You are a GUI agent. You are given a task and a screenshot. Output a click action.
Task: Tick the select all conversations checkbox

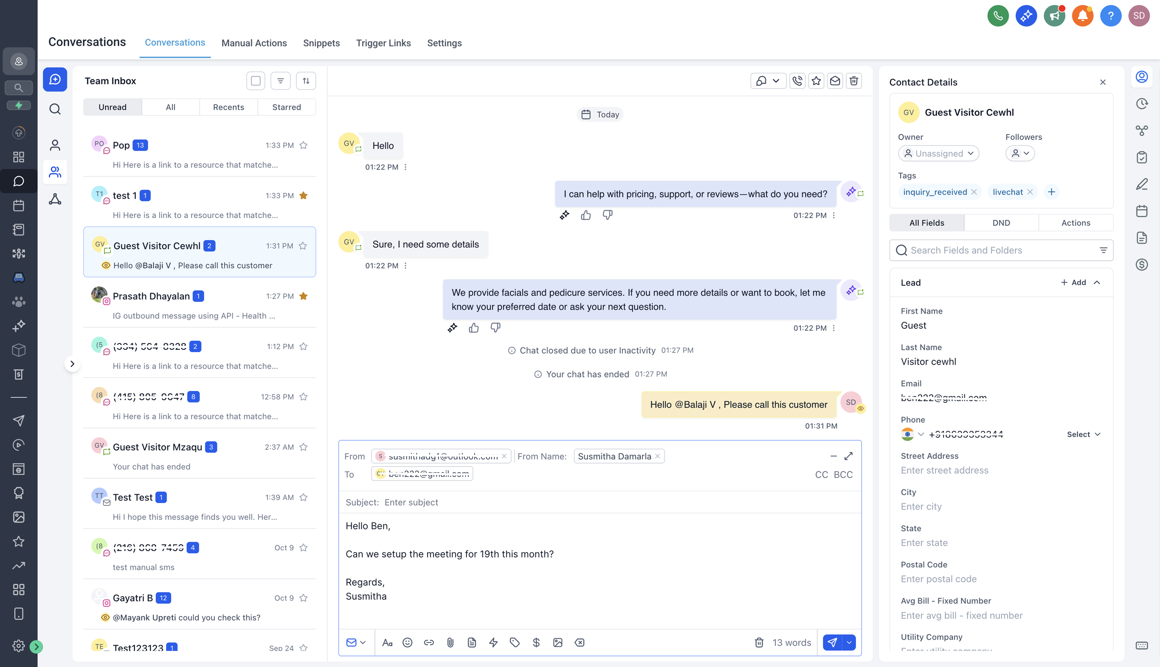click(256, 81)
